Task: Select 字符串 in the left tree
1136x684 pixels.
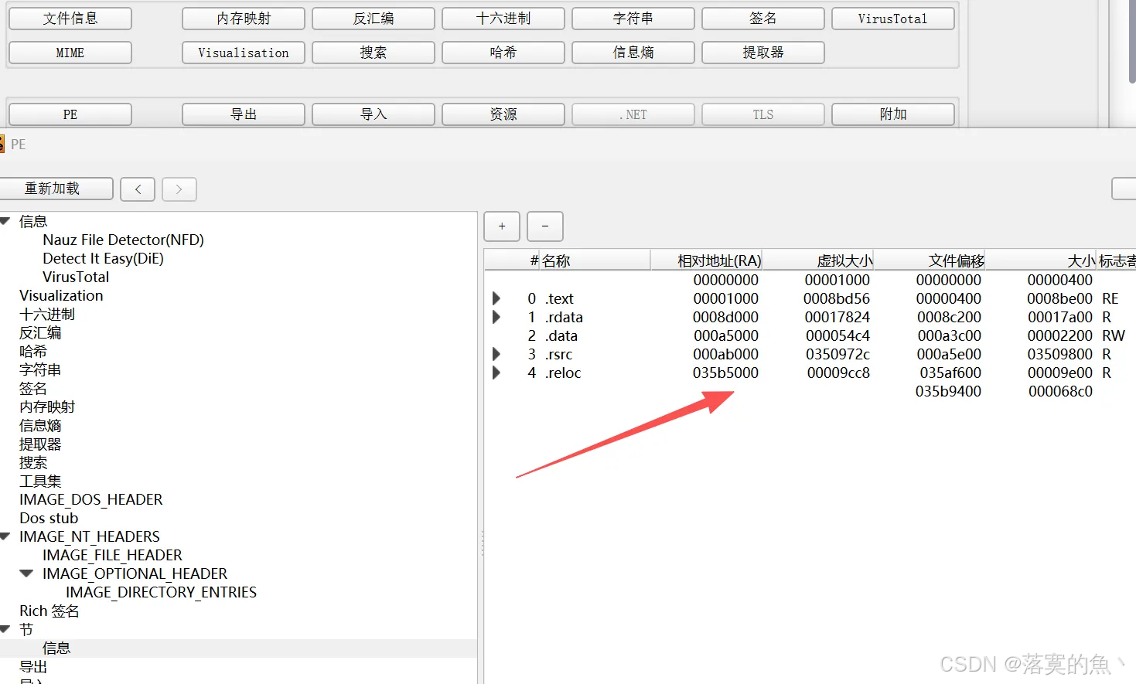Action: point(40,369)
